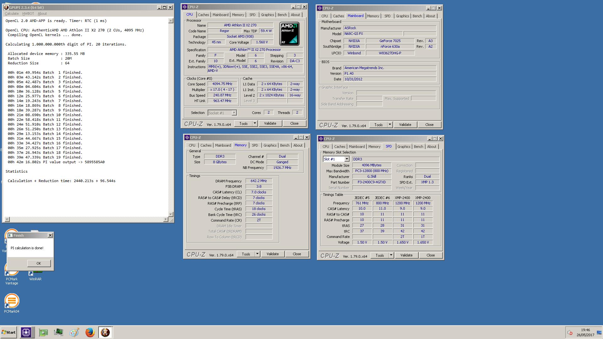Click Tools button in the SPD window
Image resolution: width=603 pixels, height=339 pixels.
[380, 255]
